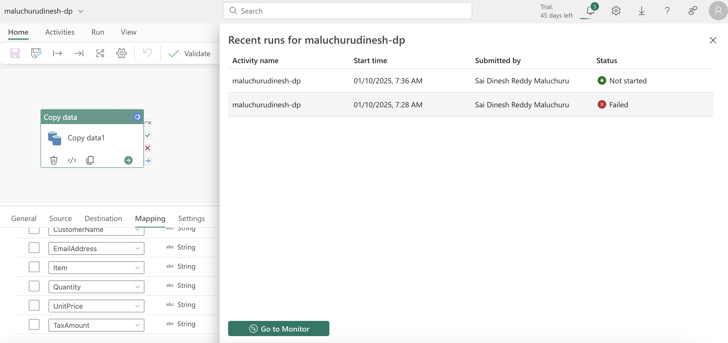Open the Item column dropdown

tap(96, 268)
